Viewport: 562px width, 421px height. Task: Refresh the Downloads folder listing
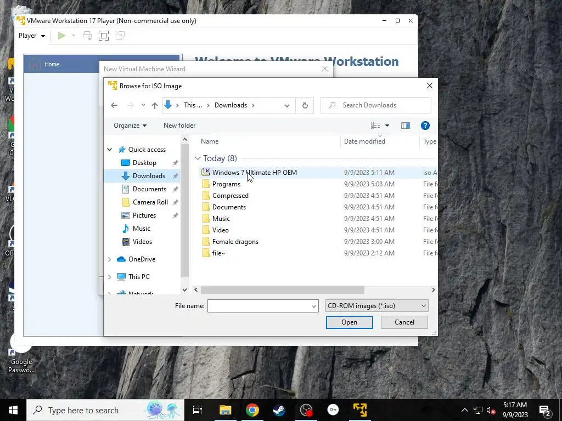[305, 106]
